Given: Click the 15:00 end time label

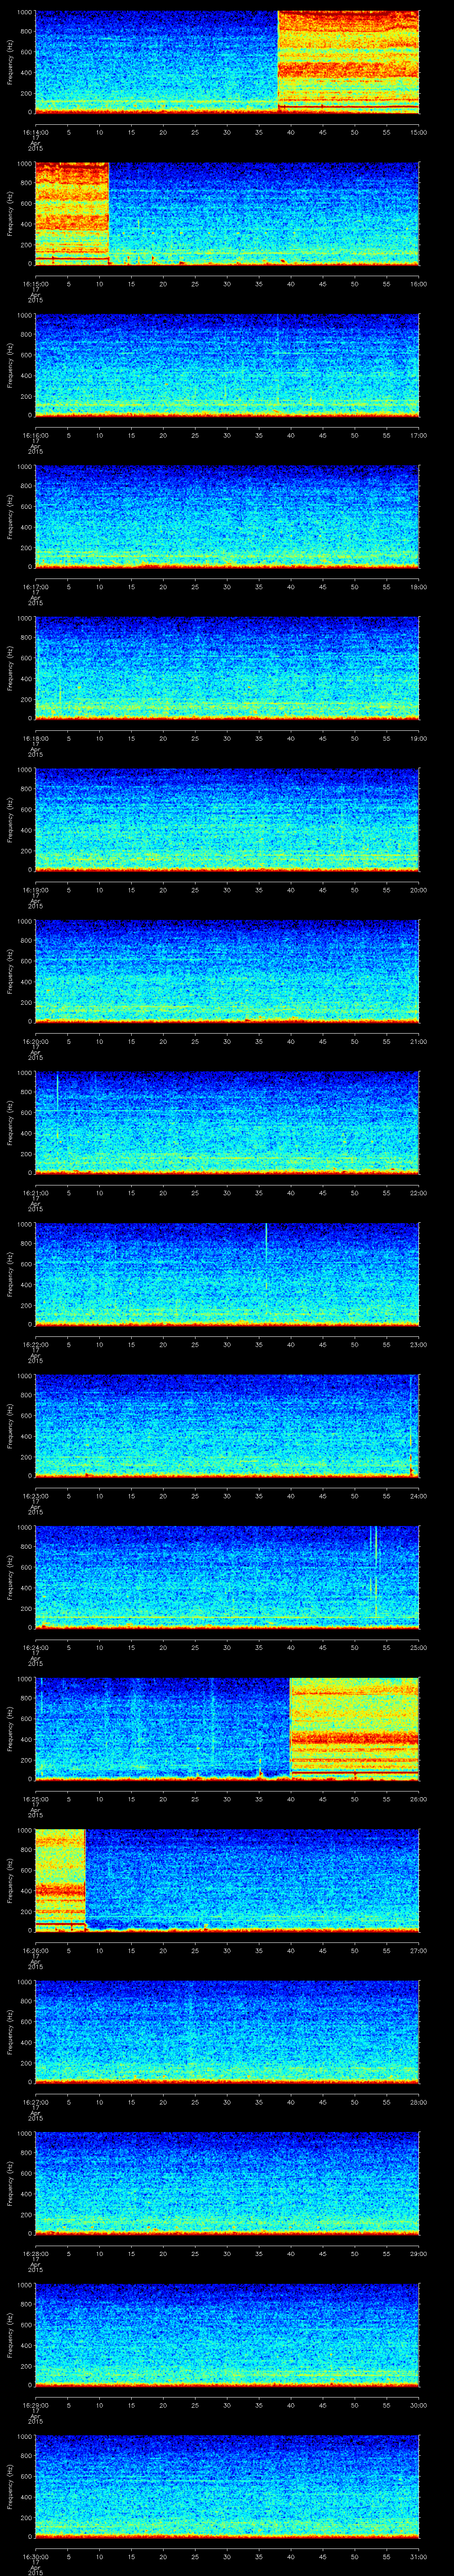Looking at the screenshot, I should (x=418, y=132).
